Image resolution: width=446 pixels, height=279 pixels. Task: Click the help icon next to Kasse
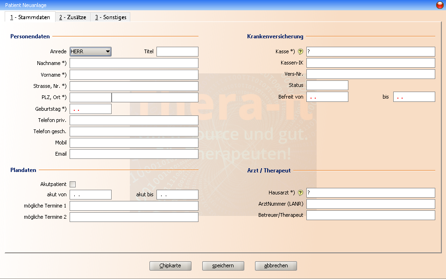click(301, 52)
